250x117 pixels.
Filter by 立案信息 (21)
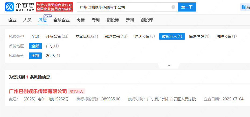click(87, 36)
